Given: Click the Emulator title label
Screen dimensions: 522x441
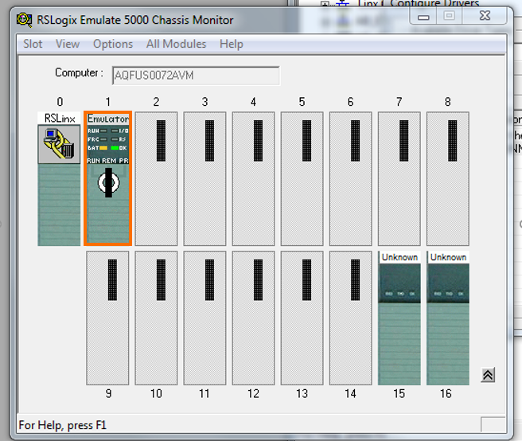Looking at the screenshot, I should pos(108,119).
